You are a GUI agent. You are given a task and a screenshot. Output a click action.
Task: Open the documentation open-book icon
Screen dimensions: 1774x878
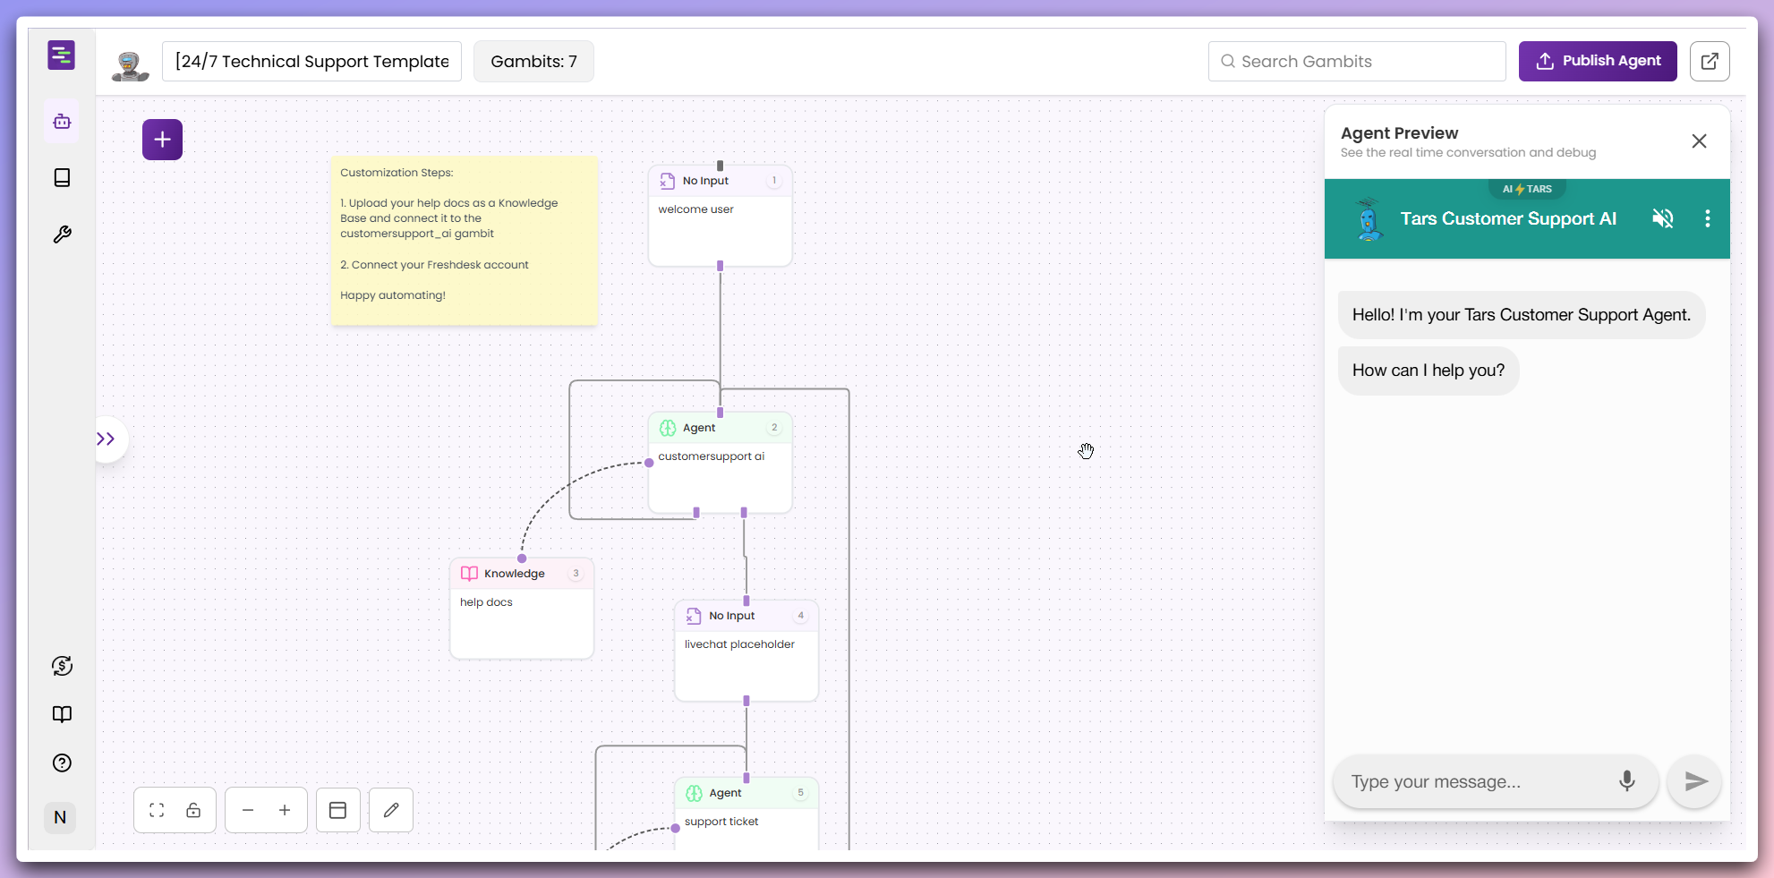[62, 714]
